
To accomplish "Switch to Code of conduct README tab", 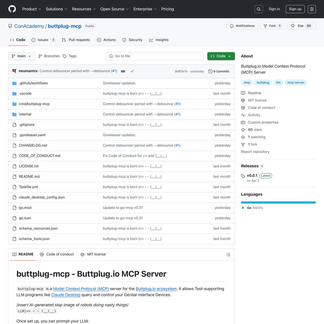I will point(57,254).
